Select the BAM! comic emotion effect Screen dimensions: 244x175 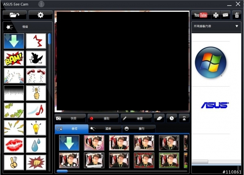coord(14,58)
